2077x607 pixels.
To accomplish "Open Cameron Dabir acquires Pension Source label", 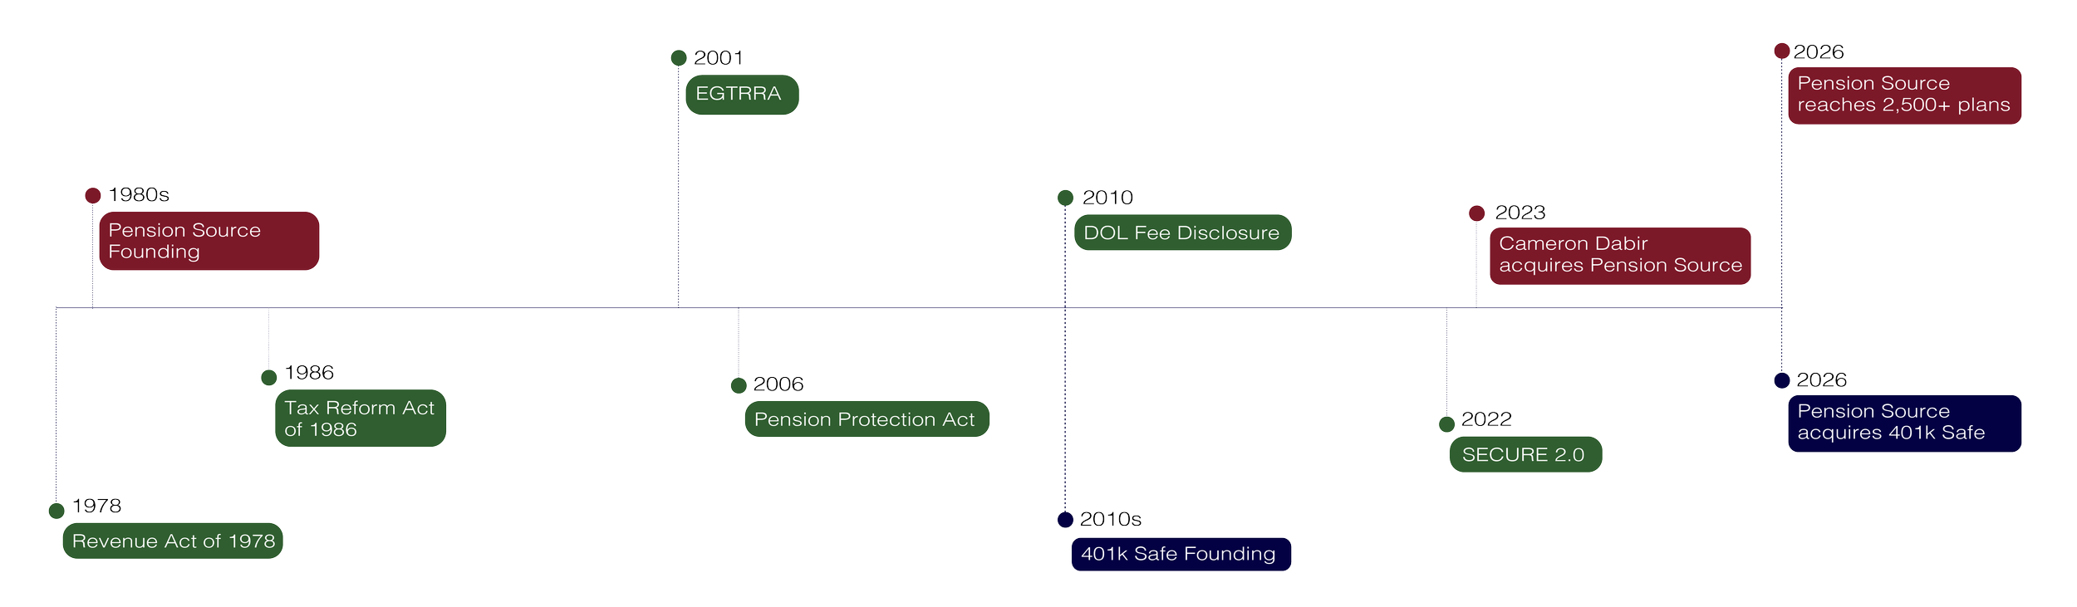I will pos(1620,256).
